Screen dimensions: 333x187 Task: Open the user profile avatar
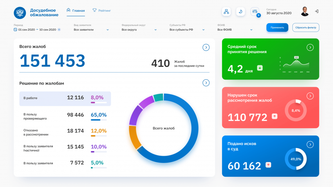(305, 11)
